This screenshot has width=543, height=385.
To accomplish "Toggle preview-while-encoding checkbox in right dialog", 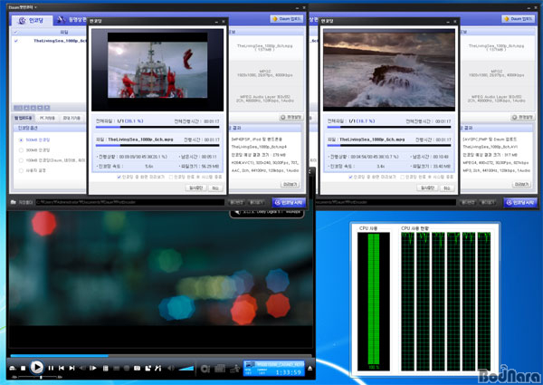I will click(350, 177).
